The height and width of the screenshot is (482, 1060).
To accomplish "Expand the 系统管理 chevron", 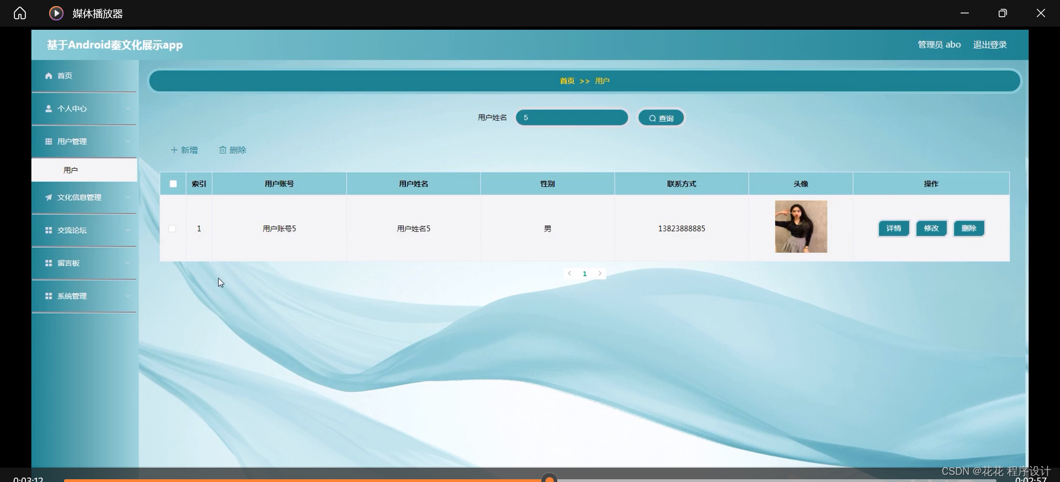I will pos(128,296).
